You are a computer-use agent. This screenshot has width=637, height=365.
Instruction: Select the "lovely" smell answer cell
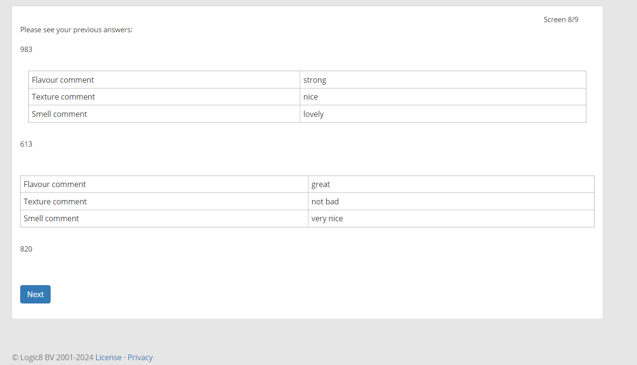coord(314,114)
